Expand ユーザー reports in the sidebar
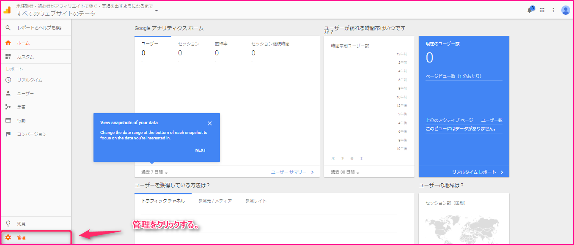The image size is (574, 245). [x=36, y=94]
